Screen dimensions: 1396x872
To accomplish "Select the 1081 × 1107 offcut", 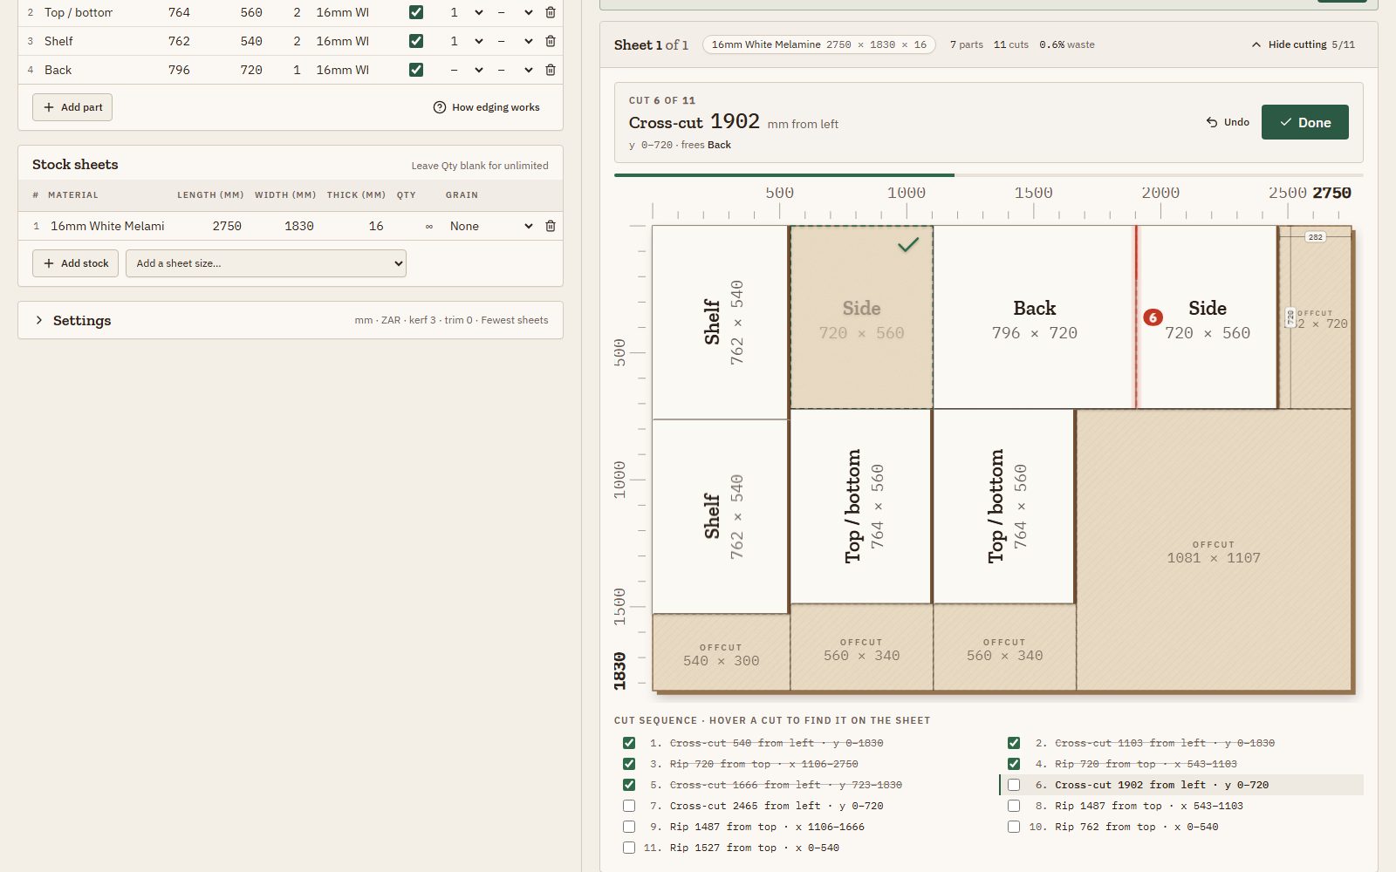I will 1214,551.
